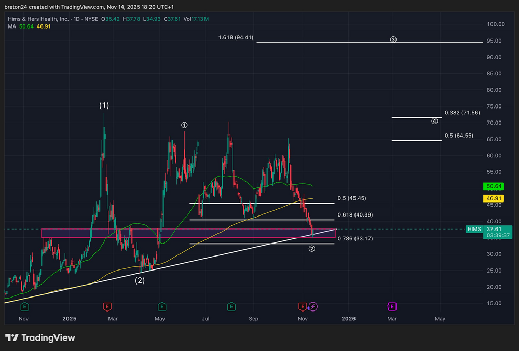Click the yellow 46.91 MA price tag

[x=493, y=198]
